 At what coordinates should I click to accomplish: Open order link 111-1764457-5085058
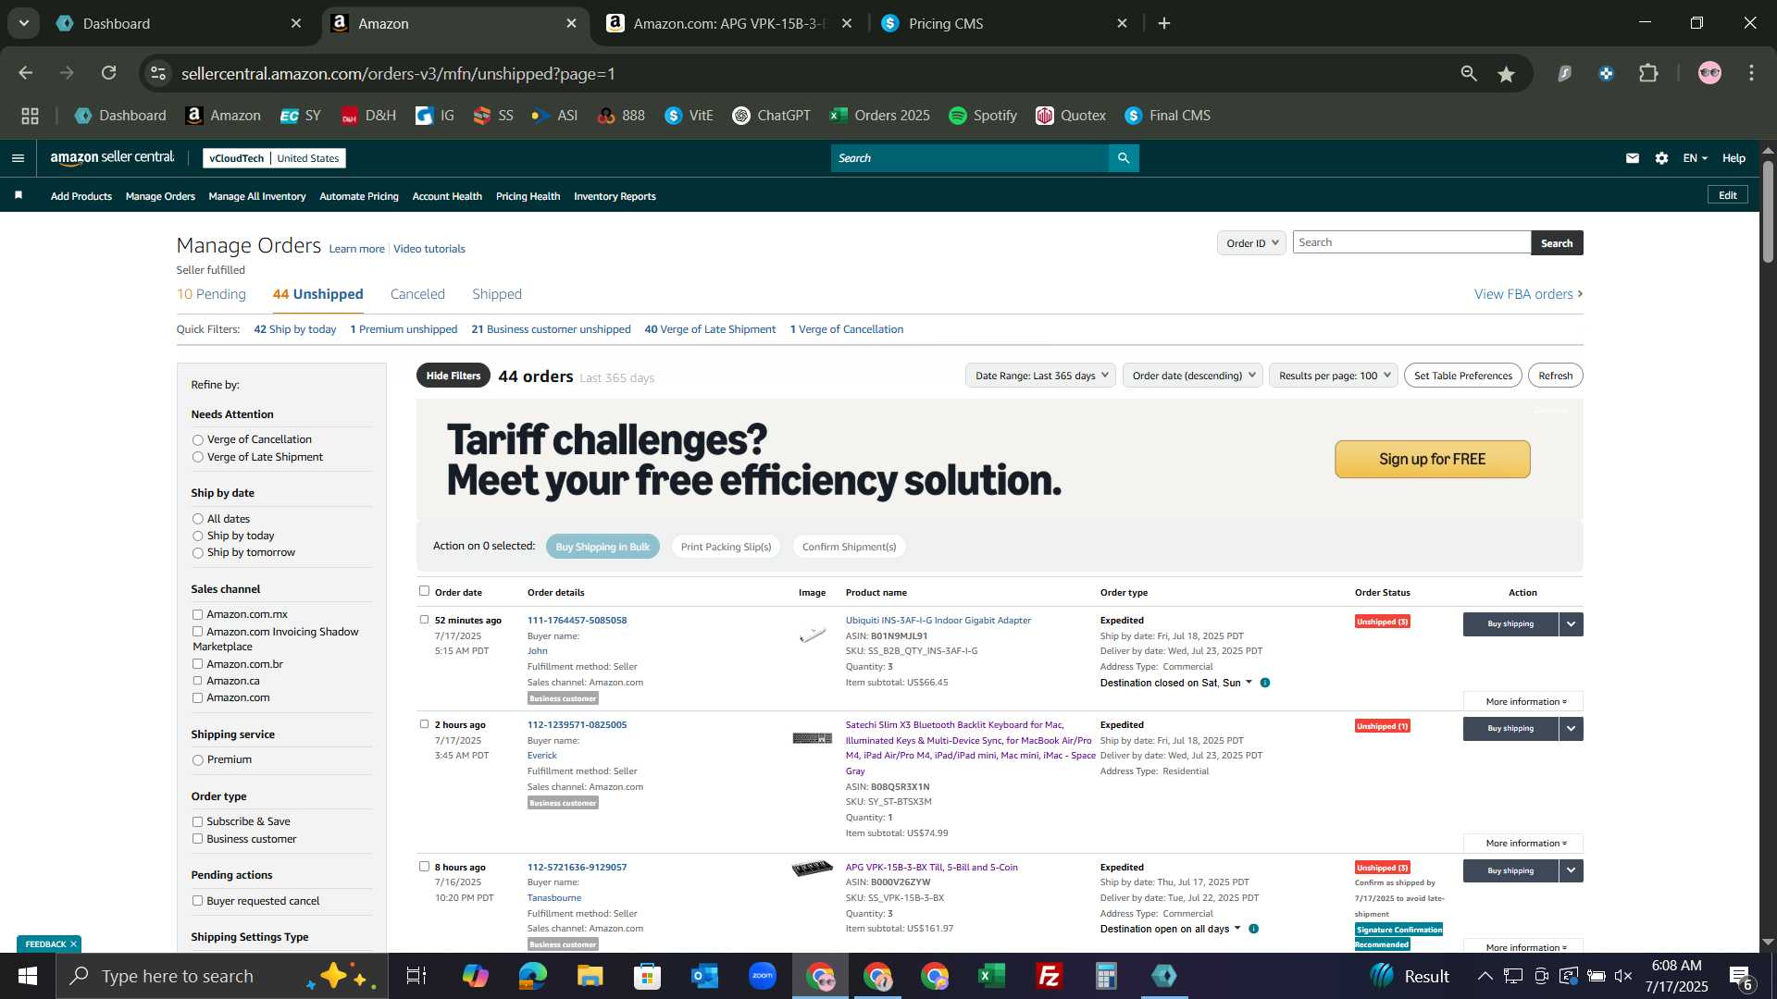pos(577,621)
